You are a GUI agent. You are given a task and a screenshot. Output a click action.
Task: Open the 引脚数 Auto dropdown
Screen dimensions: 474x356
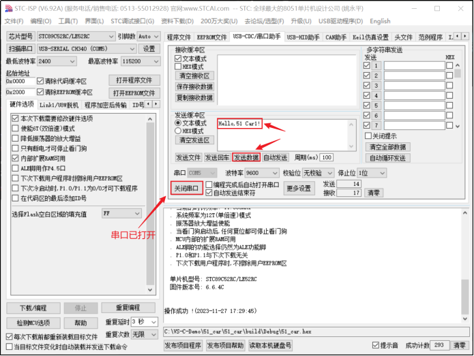tap(149, 36)
